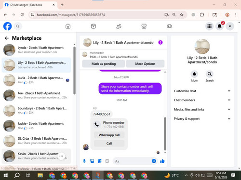Image resolution: width=241 pixels, height=180 pixels.
Task: Choose a sticker icon in composer
Action: tap(100, 161)
